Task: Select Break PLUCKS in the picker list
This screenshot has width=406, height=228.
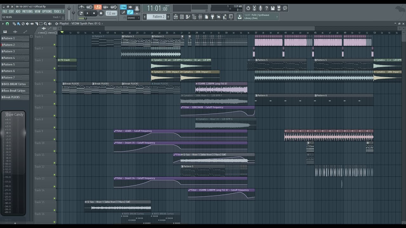Action: pyautogui.click(x=15, y=97)
